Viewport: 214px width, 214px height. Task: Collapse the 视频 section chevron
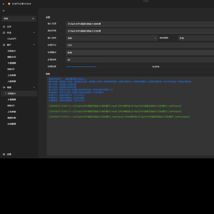[x=34, y=87]
